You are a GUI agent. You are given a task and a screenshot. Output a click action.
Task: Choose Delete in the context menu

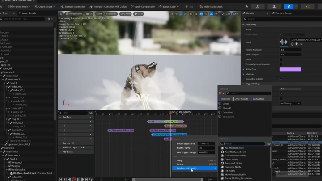(x=195, y=164)
